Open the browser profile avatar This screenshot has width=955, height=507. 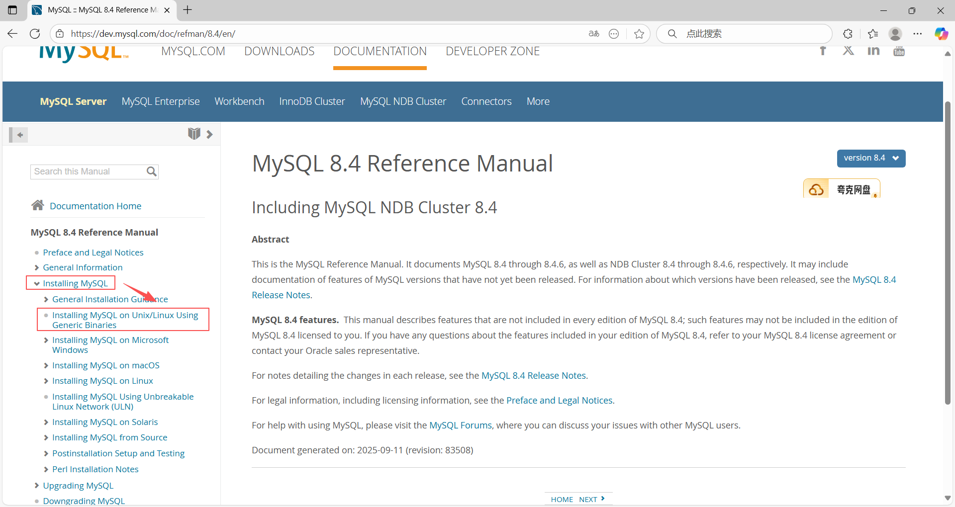tap(895, 34)
